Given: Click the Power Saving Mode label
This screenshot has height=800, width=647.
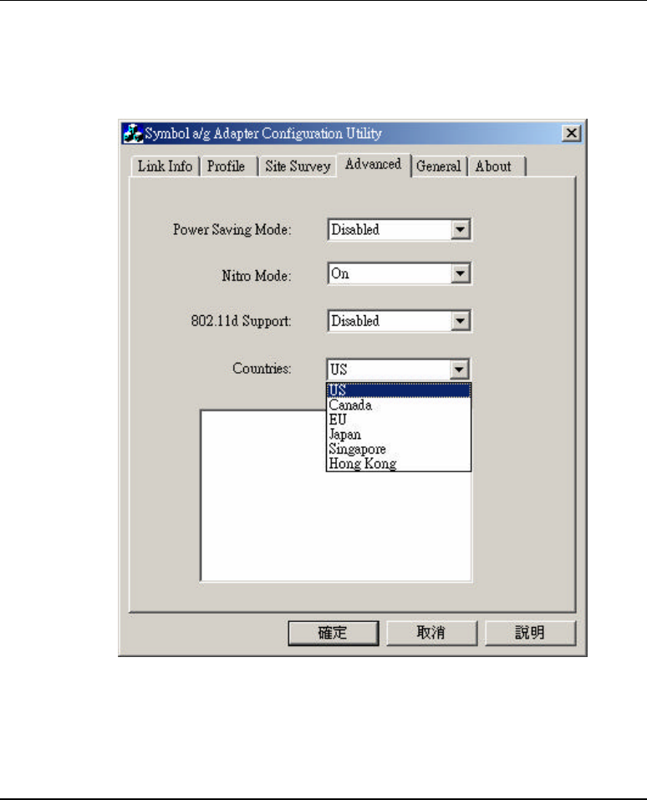Looking at the screenshot, I should click(x=232, y=230).
